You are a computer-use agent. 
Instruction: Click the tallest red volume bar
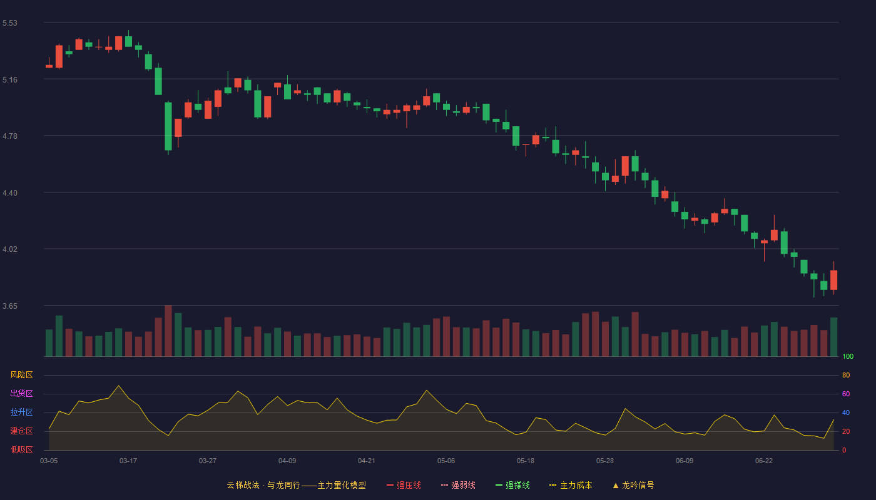pos(168,331)
